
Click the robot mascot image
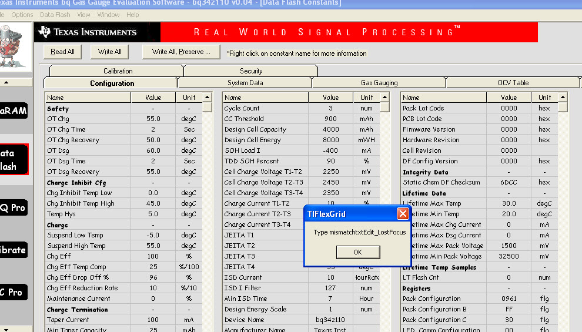(x=14, y=46)
